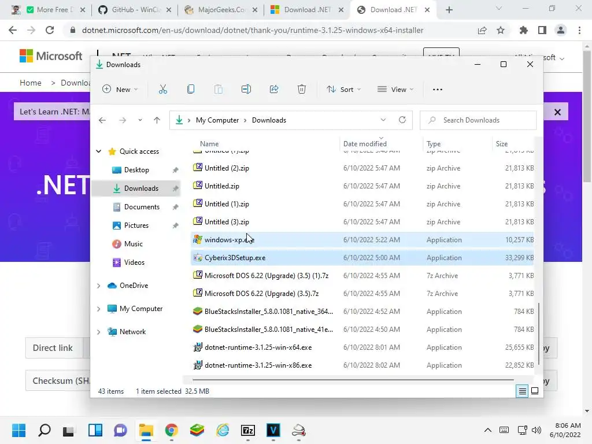Viewport: 592px width, 444px height.
Task: Click the Search Downloads field
Action: 478,120
